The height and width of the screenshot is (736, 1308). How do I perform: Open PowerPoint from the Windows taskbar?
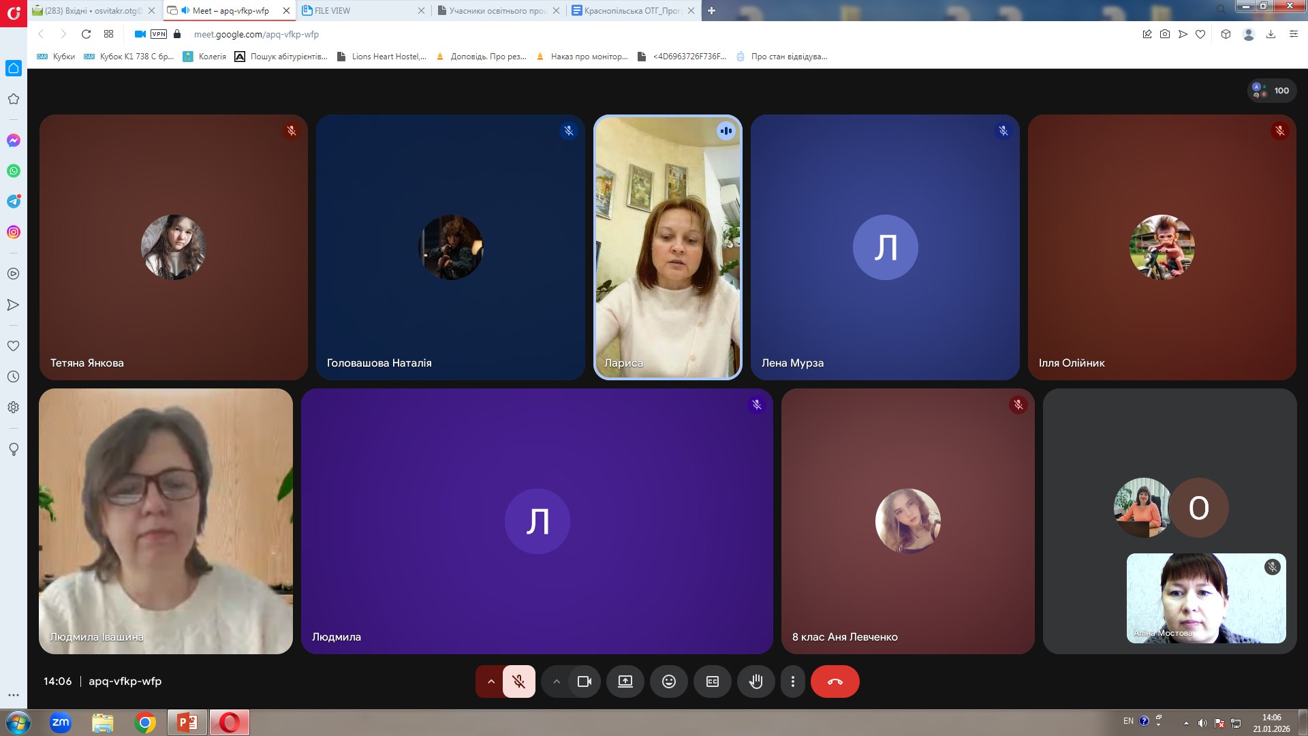tap(187, 722)
